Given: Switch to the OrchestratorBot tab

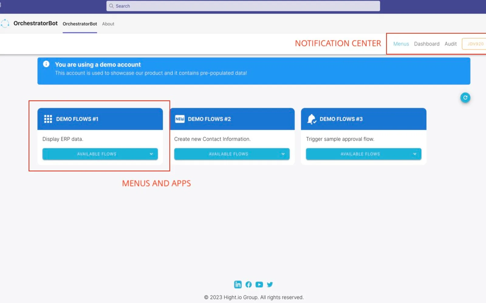Looking at the screenshot, I should (x=80, y=24).
